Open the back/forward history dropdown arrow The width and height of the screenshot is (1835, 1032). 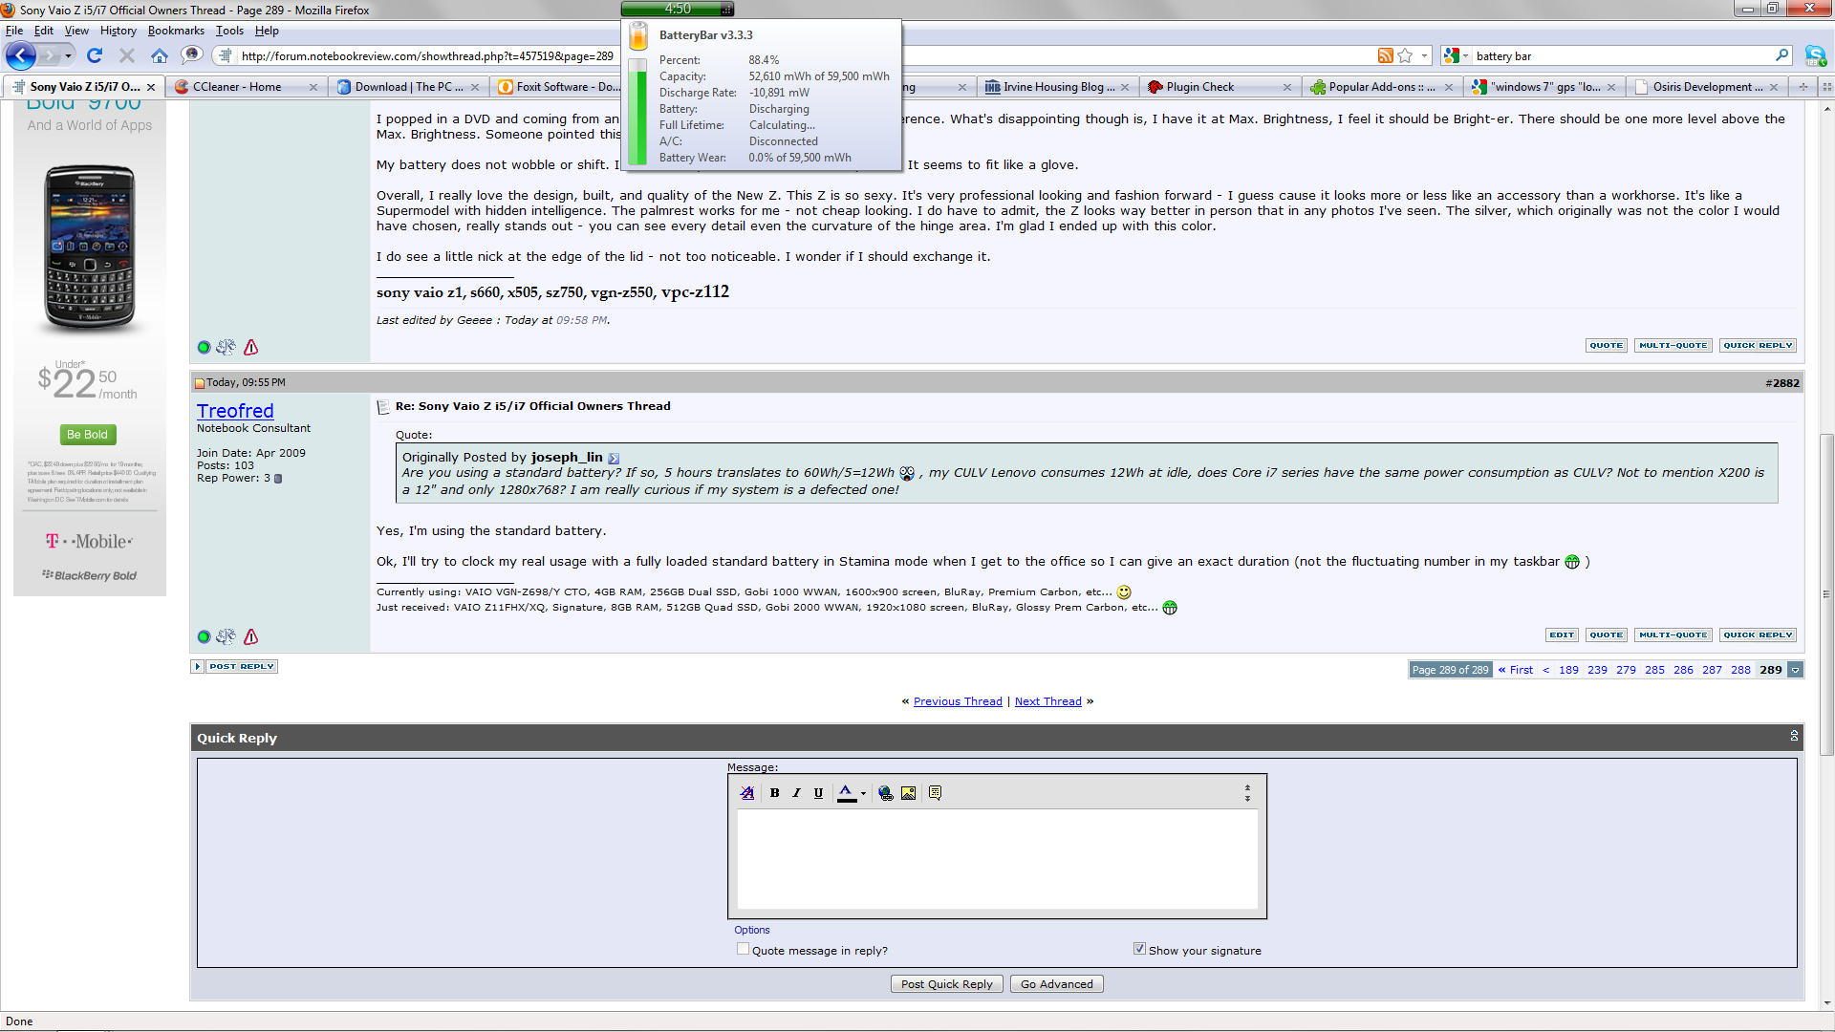point(68,55)
